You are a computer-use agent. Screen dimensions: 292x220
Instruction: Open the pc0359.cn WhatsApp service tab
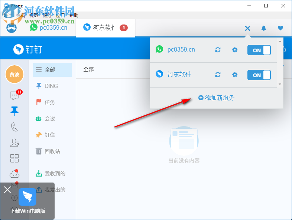pyautogui.click(x=49, y=28)
